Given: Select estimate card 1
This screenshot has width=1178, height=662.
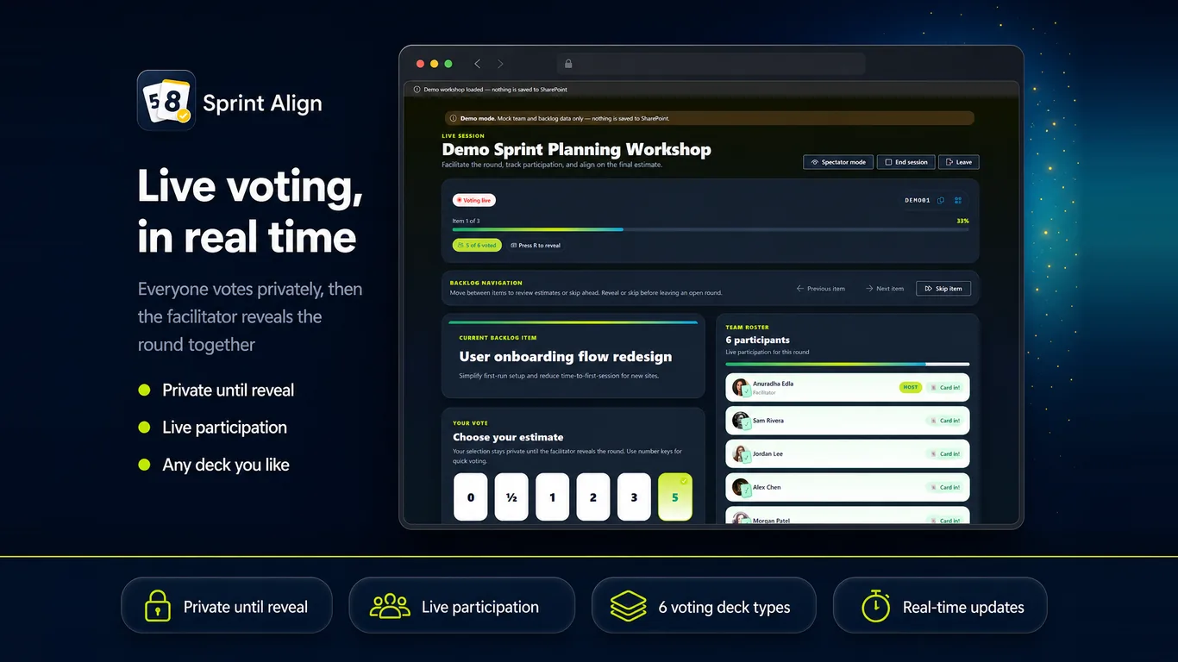Looking at the screenshot, I should 553,497.
